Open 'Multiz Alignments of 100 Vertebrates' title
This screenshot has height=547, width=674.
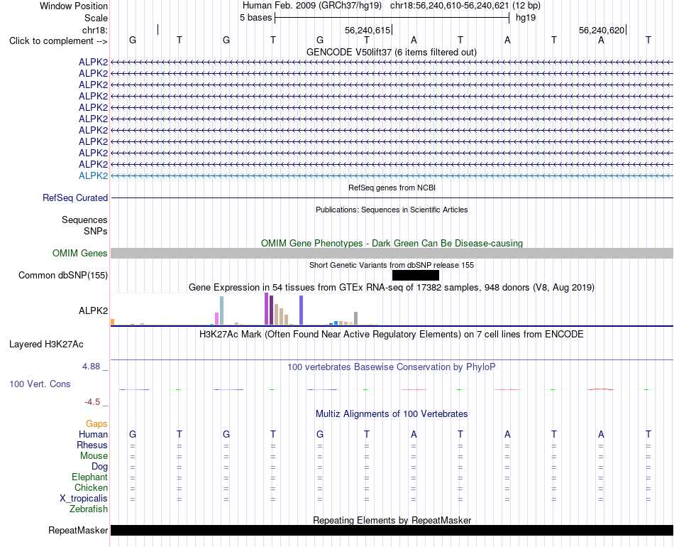click(x=392, y=414)
